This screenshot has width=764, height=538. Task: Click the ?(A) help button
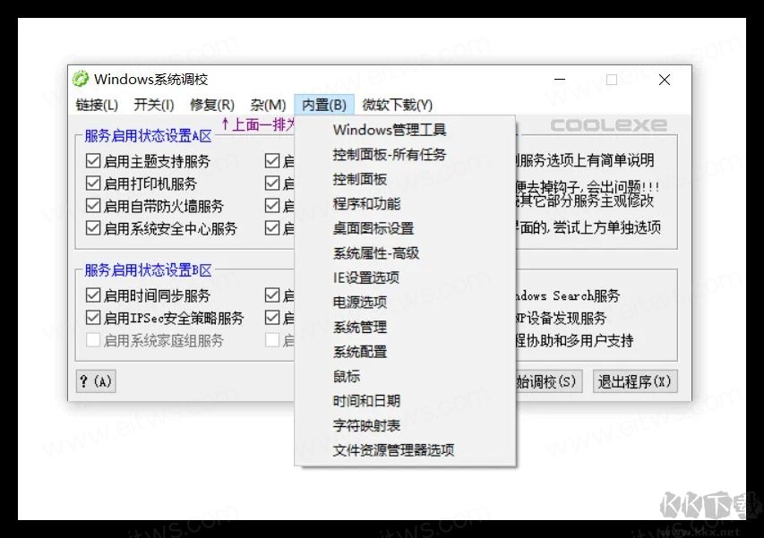coord(95,380)
